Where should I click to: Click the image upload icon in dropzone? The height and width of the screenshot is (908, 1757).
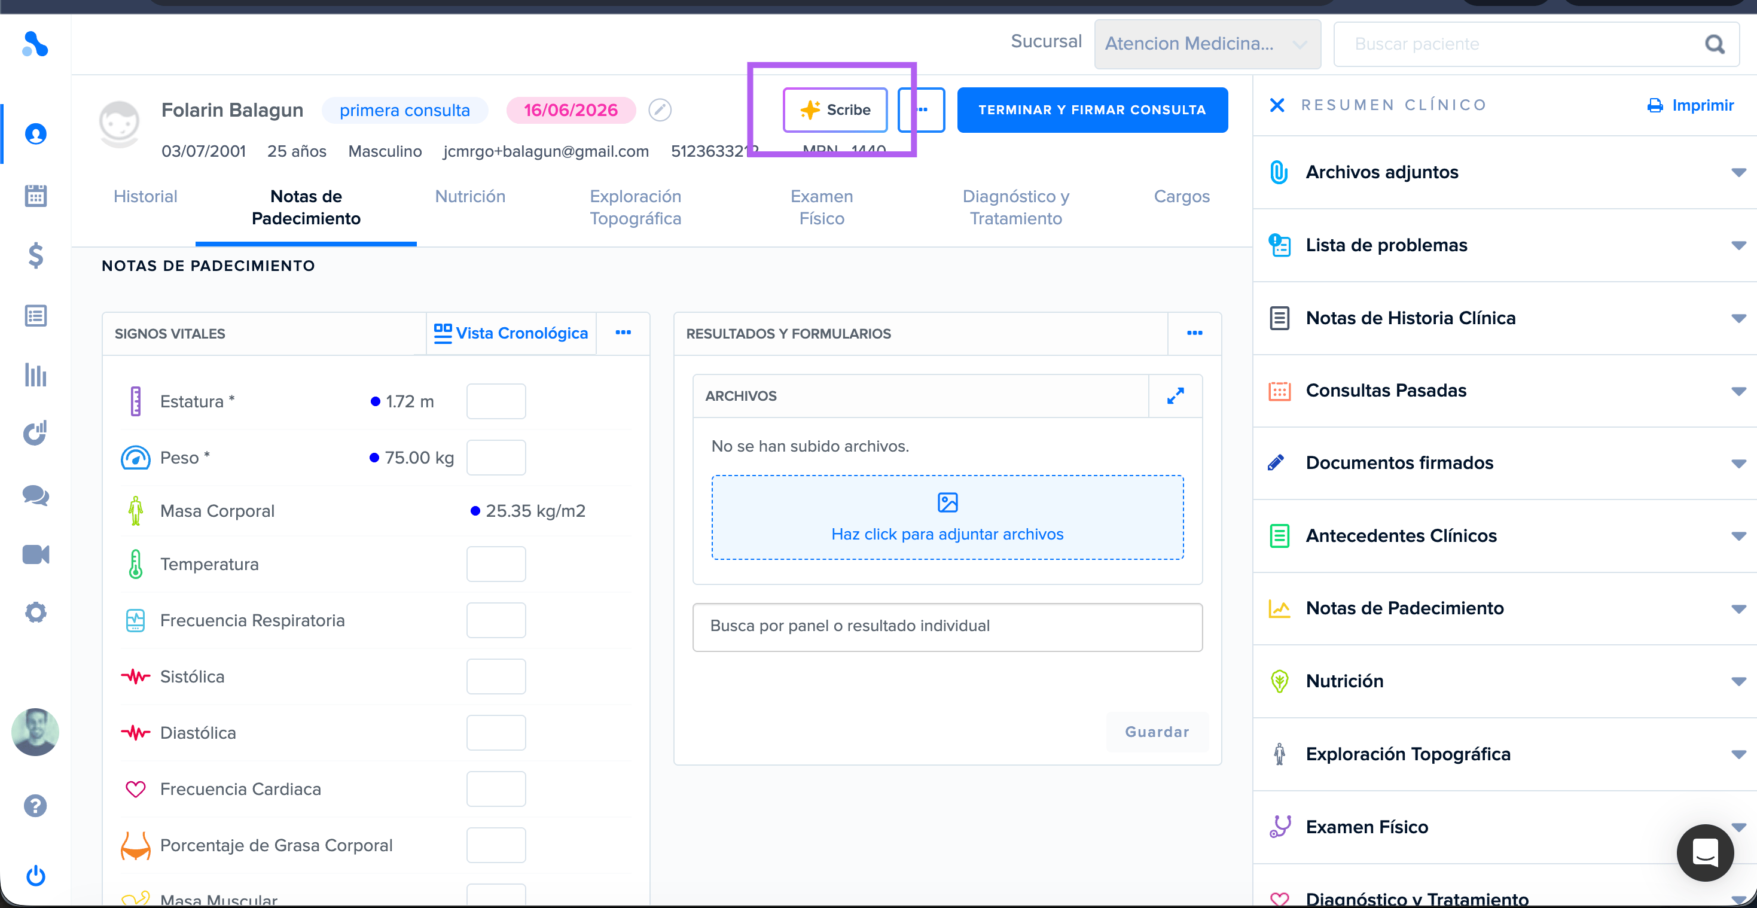click(x=947, y=503)
